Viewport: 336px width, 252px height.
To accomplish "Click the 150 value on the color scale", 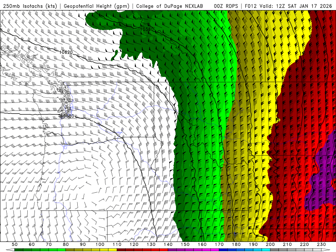I will 185,244.
